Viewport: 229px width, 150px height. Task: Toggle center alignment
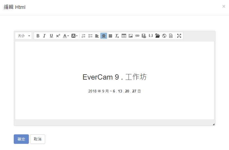point(104,36)
